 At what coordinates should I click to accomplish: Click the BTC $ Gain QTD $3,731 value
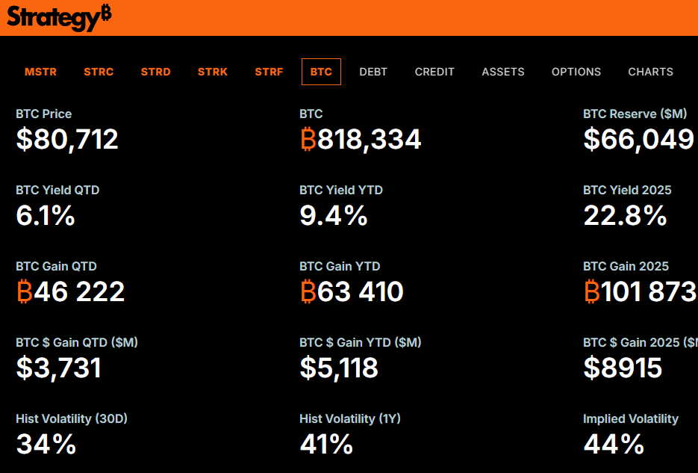point(59,368)
